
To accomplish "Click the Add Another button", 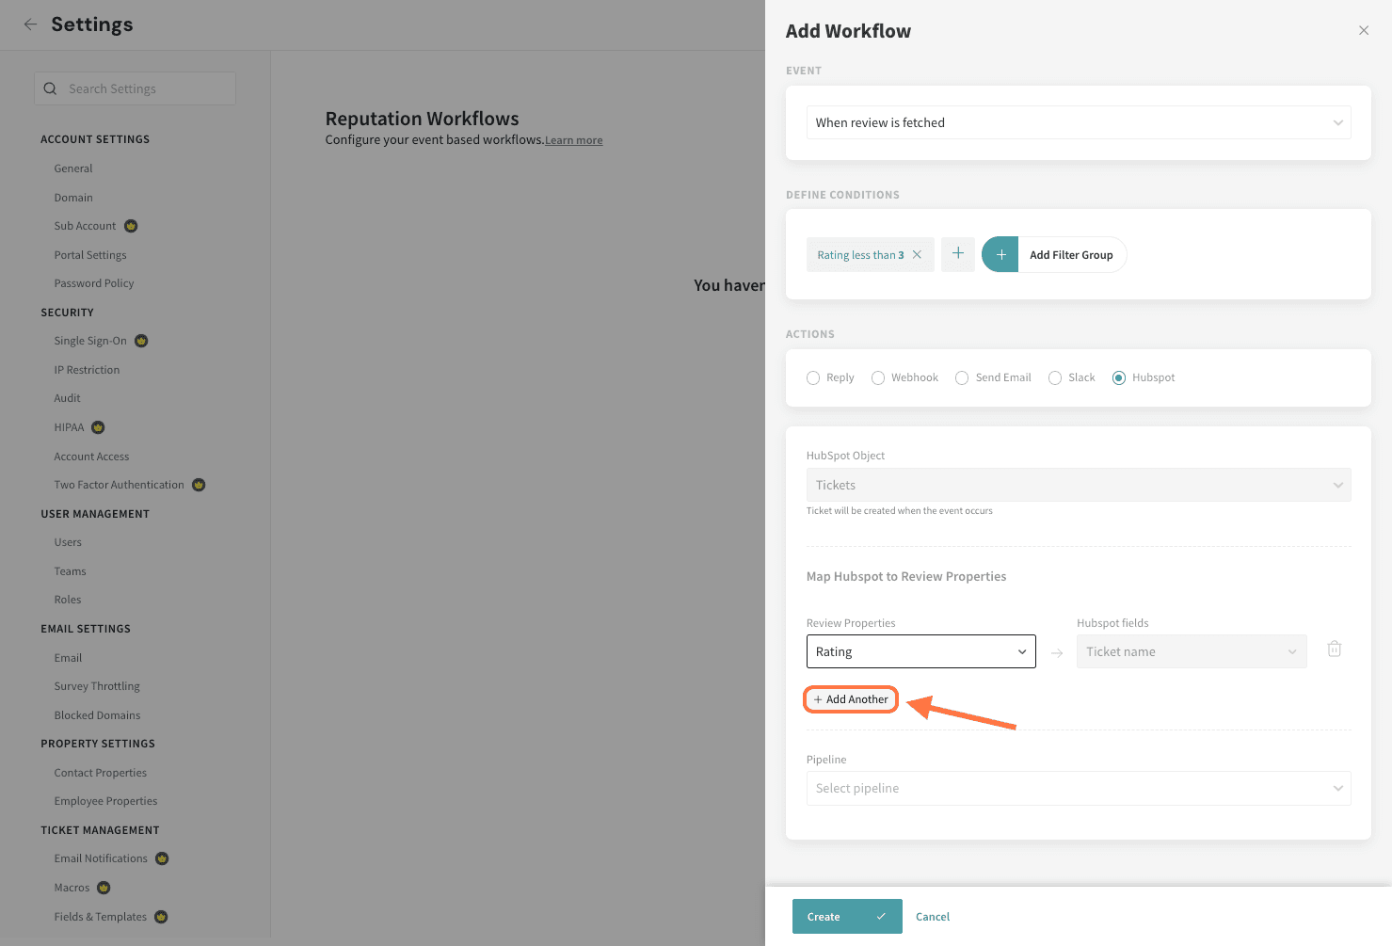I will coord(851,699).
